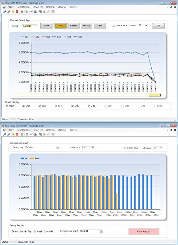Image resolution: width=178 pixels, height=245 pixels.
Task: Click the red stop icon in bottom window toolbar
Action: coord(17,134)
